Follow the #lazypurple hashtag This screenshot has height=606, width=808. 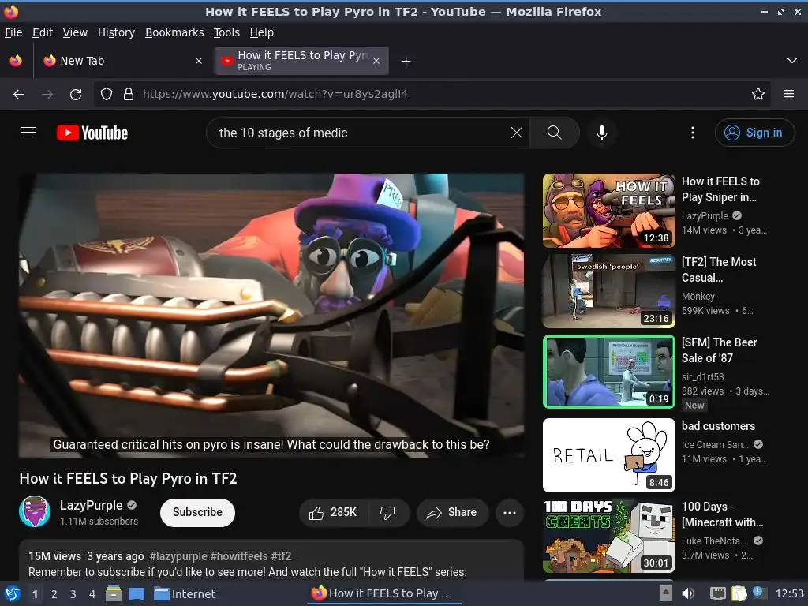coord(178,556)
